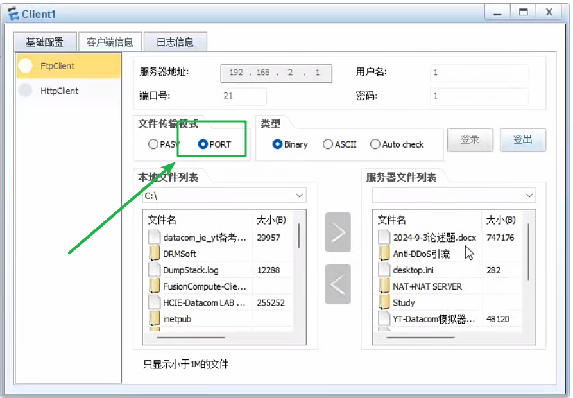Select the Anti-DDoS引流 folder name

tap(422, 254)
